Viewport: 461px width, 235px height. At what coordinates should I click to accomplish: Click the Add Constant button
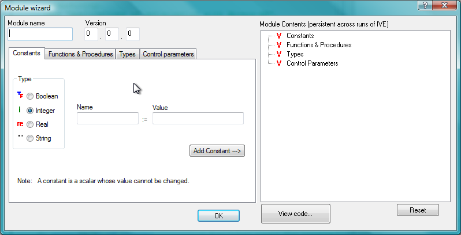click(x=217, y=151)
